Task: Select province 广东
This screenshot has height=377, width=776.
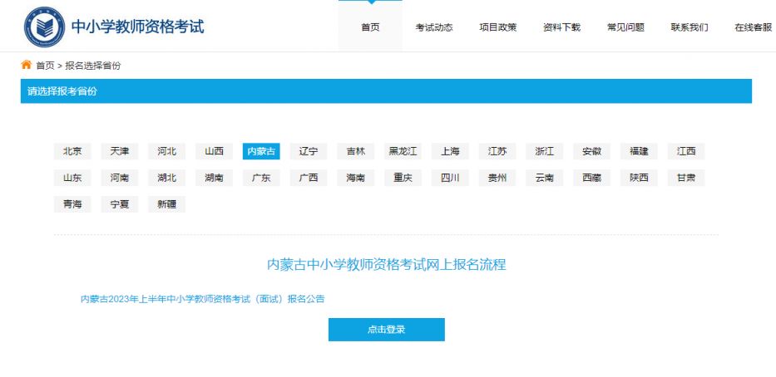Action: pyautogui.click(x=261, y=178)
